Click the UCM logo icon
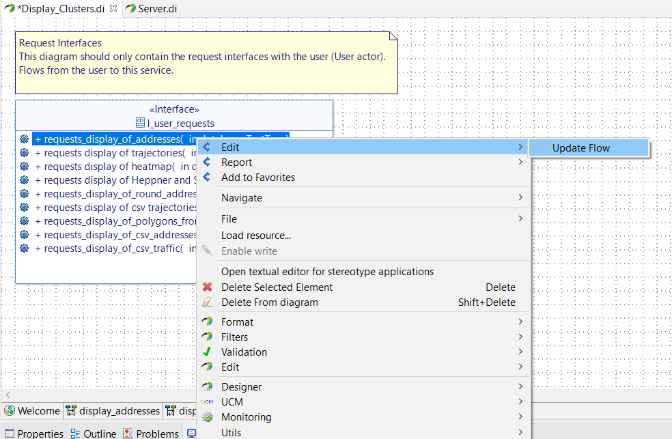This screenshot has width=672, height=439. click(x=207, y=401)
